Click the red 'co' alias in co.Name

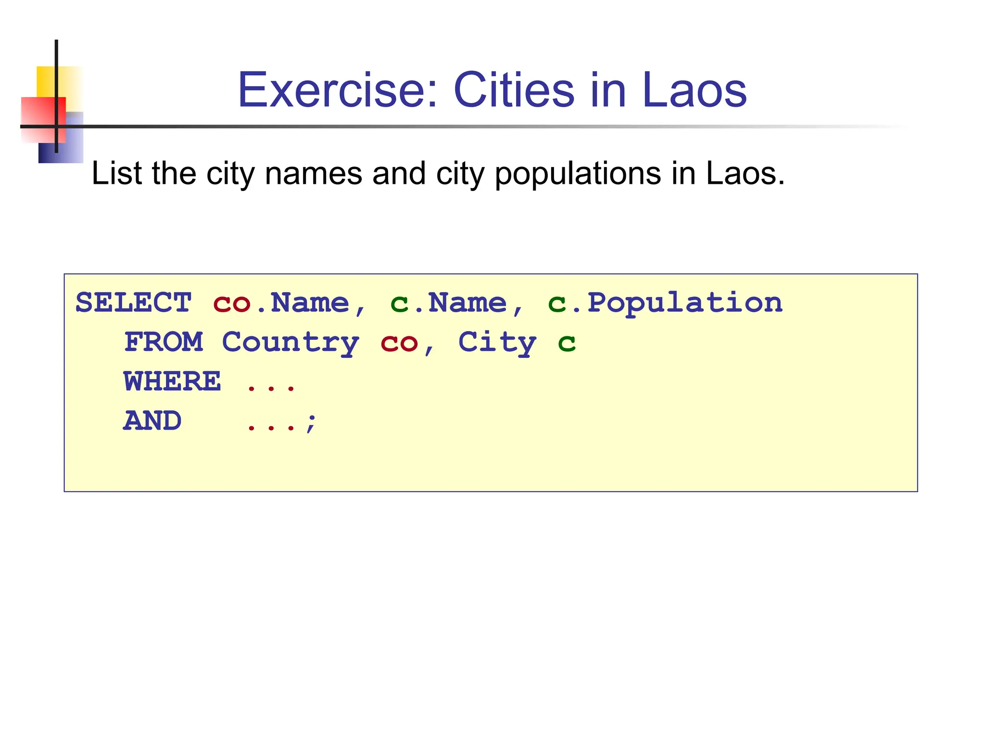pyautogui.click(x=231, y=303)
